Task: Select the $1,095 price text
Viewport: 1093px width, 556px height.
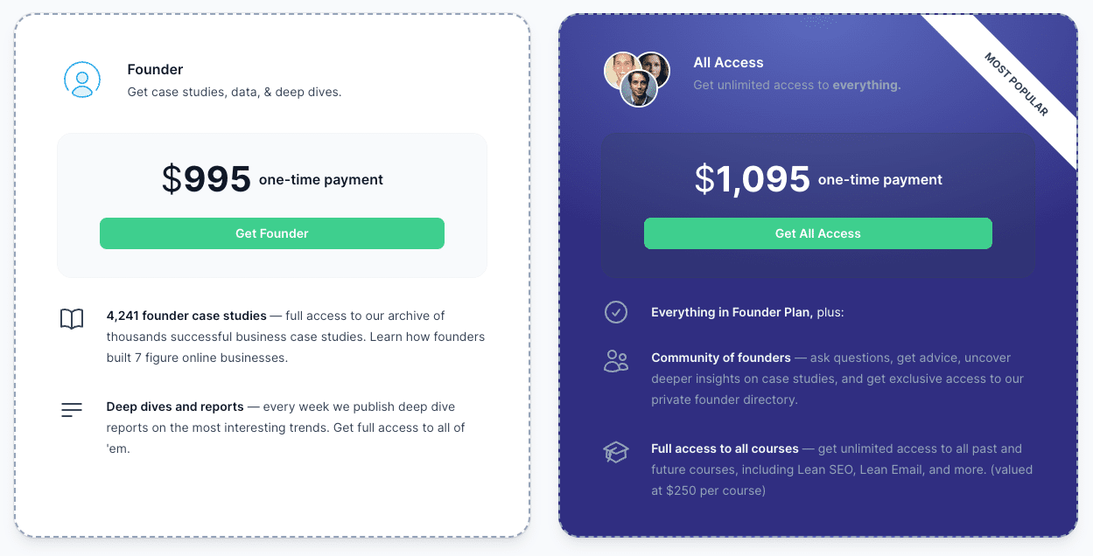Action: 753,179
